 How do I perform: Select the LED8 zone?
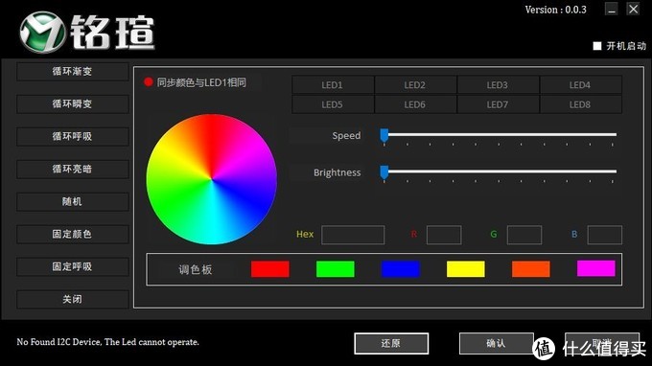click(580, 104)
